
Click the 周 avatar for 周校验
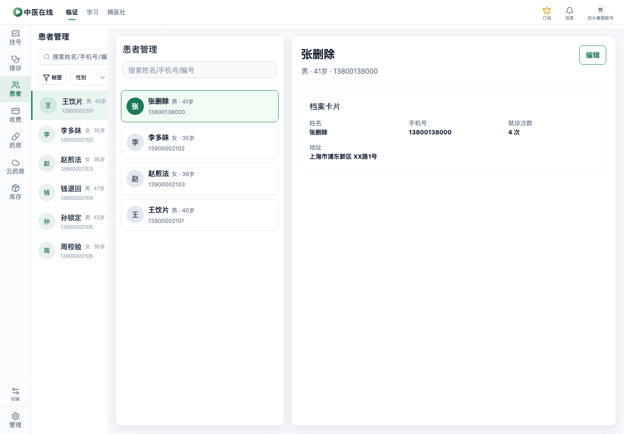(x=47, y=251)
